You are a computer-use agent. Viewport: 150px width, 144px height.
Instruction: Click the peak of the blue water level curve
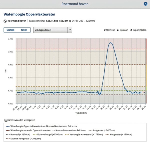(x=110, y=43)
